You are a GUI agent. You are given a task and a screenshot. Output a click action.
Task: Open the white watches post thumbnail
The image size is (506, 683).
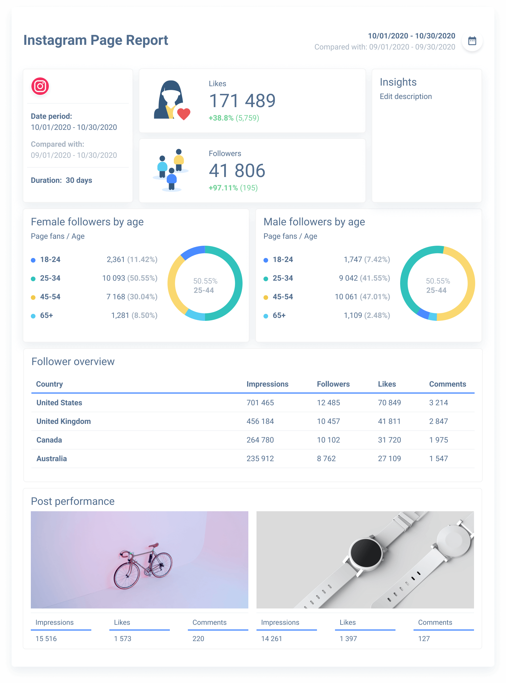click(365, 560)
